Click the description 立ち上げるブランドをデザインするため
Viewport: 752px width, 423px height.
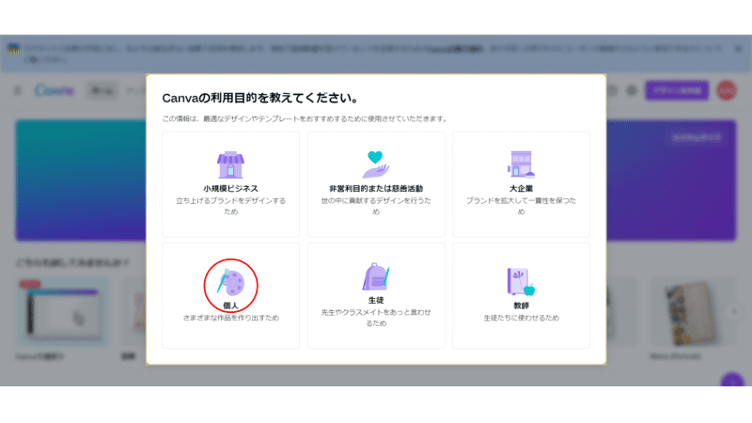[x=230, y=206]
